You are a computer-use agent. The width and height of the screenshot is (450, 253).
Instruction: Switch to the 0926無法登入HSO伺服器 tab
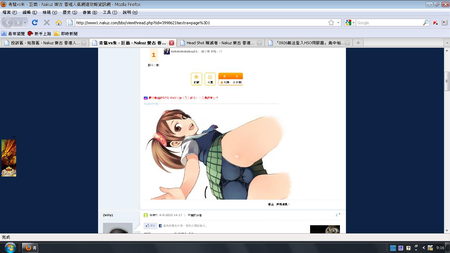(308, 43)
